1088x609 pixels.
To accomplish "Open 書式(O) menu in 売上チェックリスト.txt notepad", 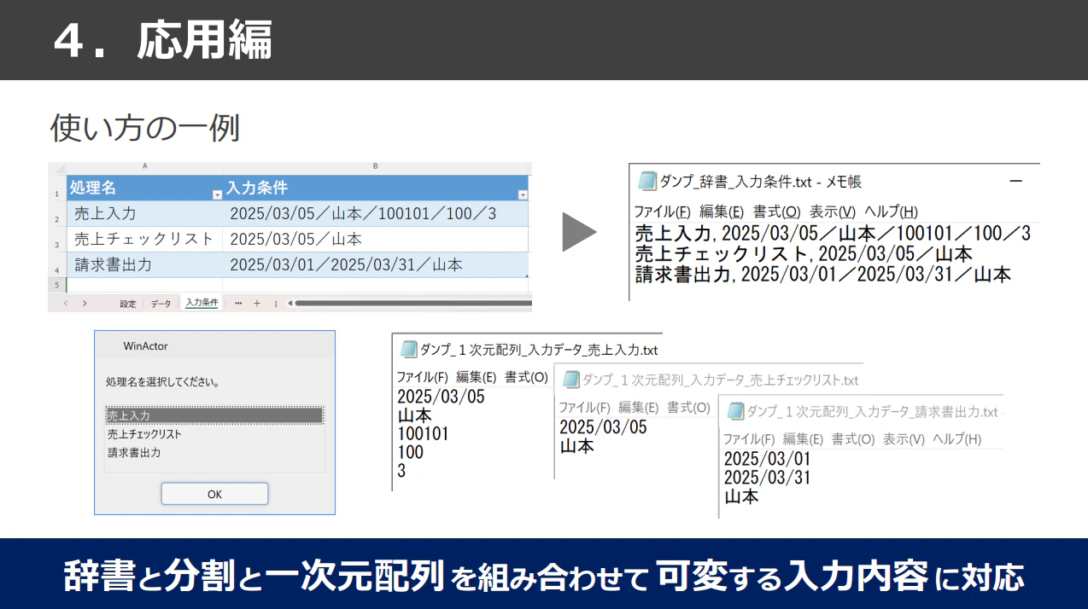I will coord(688,408).
